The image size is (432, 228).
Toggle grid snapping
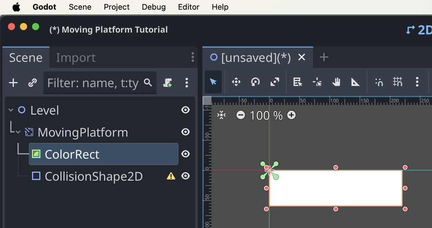pos(398,82)
